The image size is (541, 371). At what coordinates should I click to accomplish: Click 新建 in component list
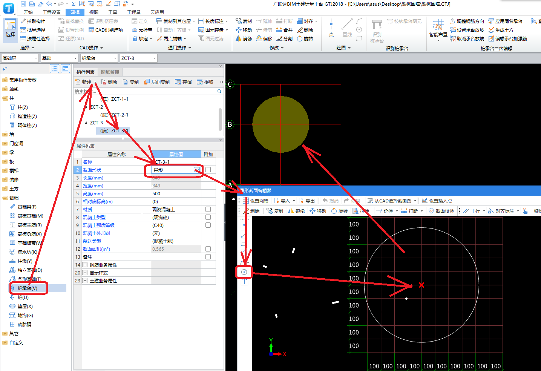point(84,82)
